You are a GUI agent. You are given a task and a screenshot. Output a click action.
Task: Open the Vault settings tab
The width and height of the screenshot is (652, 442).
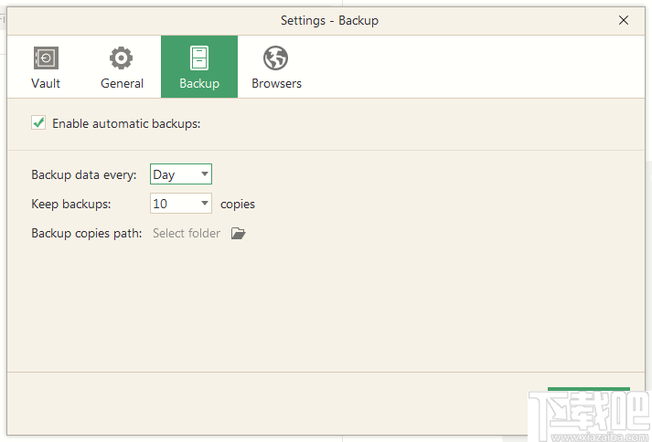[46, 67]
